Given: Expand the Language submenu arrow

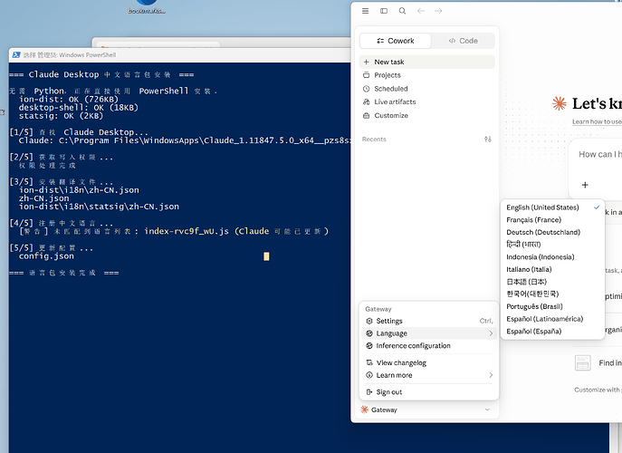Looking at the screenshot, I should [x=491, y=333].
